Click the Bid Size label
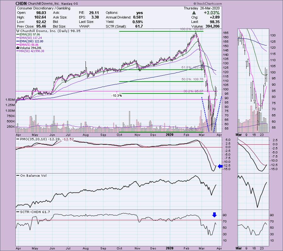 click(x=59, y=26)
